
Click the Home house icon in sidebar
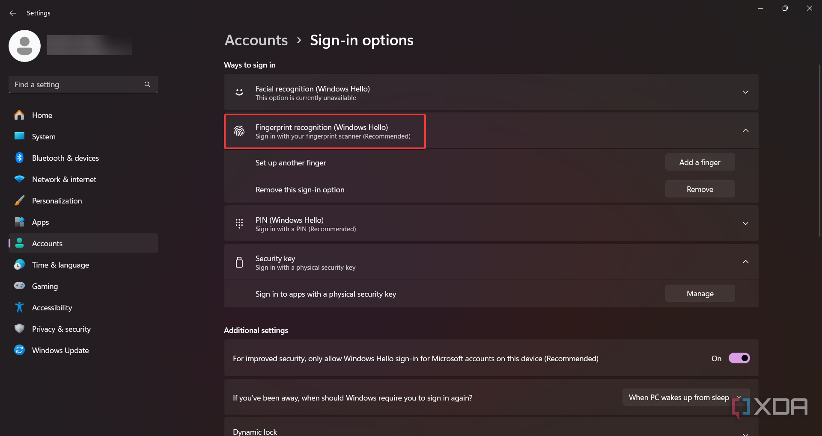pos(19,115)
